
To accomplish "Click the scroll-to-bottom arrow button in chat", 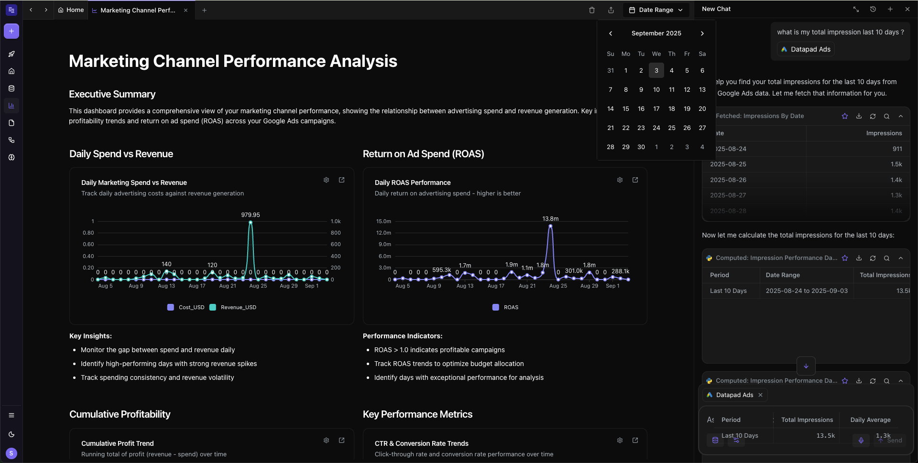I will point(806,366).
